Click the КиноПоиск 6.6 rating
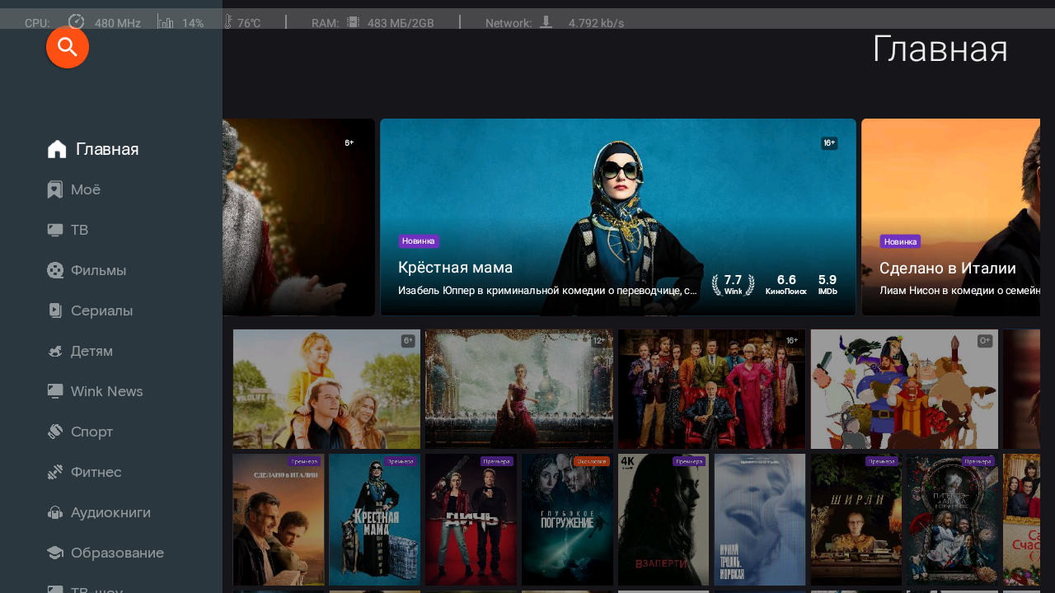Screen dimensions: 1055x593 coord(786,284)
